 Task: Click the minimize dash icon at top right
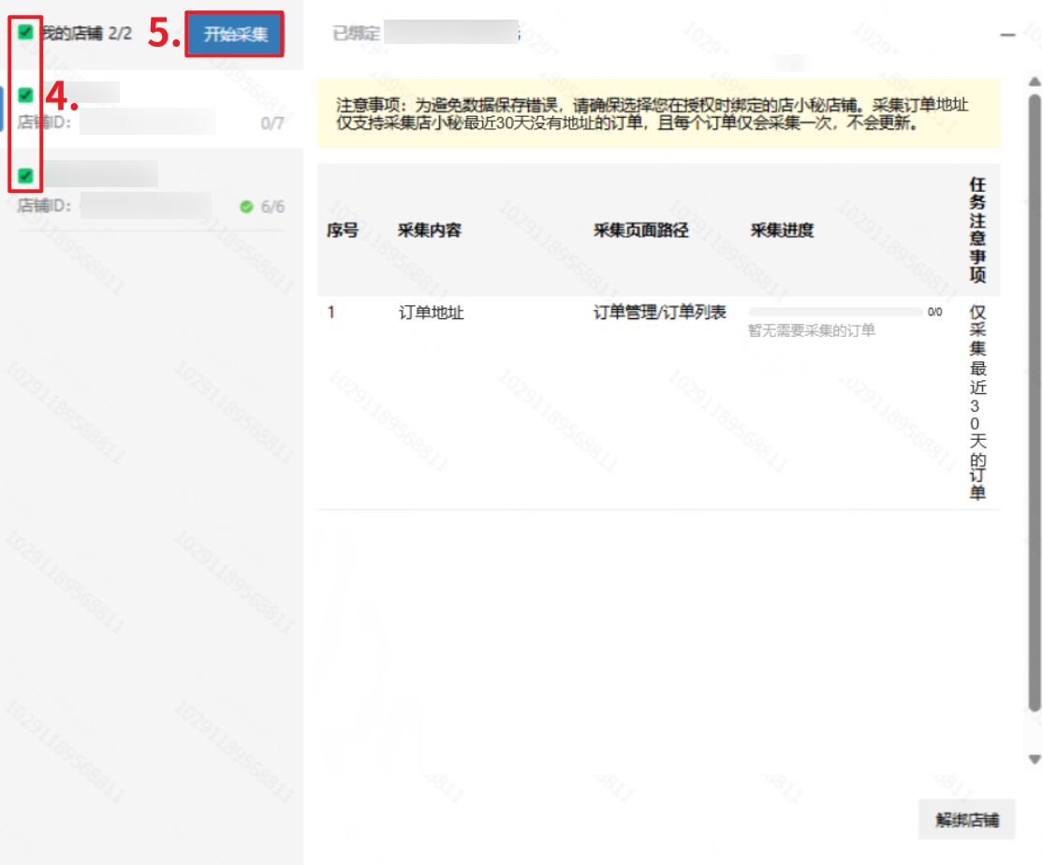coord(1007,35)
